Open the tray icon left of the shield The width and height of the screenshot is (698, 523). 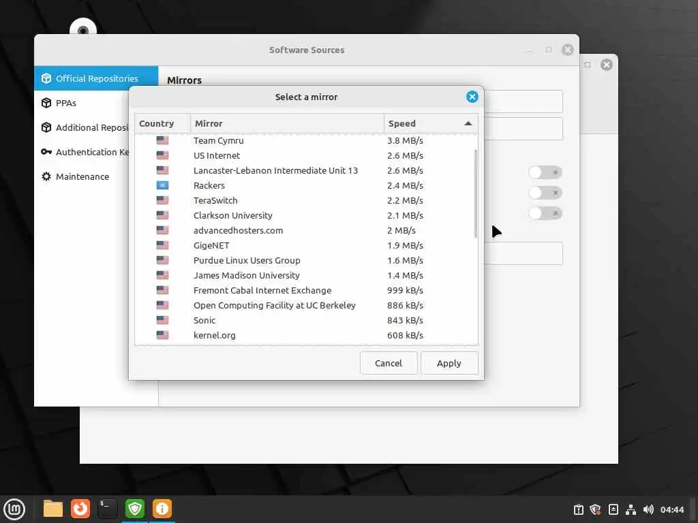pyautogui.click(x=578, y=509)
